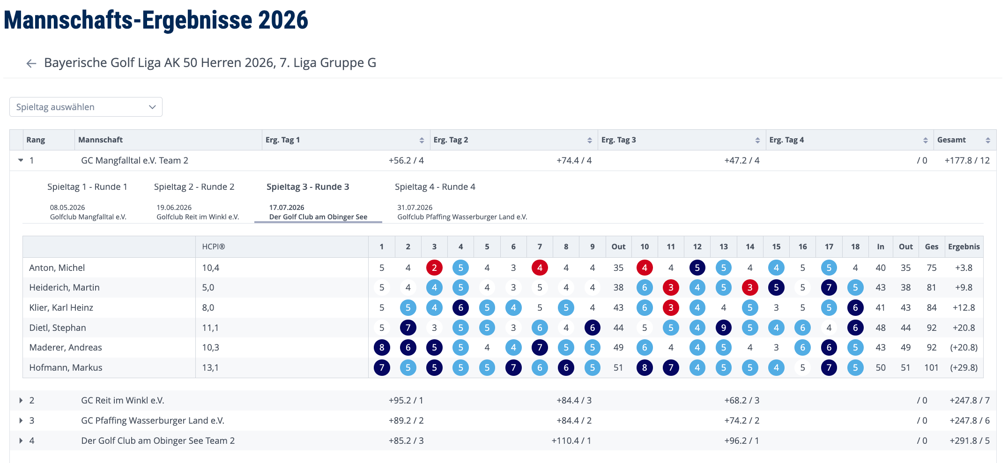Select player Heiderich, Martin

pyautogui.click(x=64, y=287)
